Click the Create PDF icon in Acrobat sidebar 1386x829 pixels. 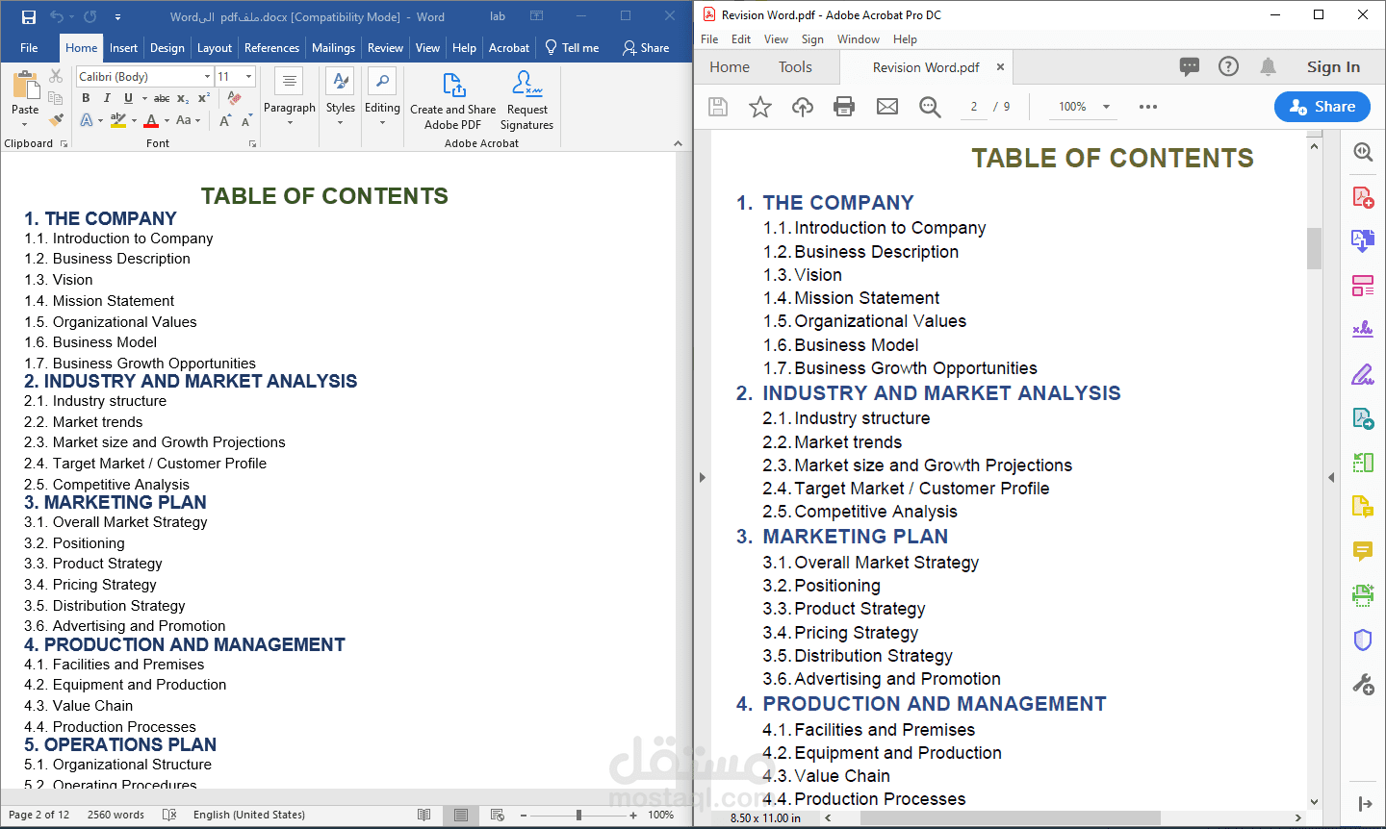click(1363, 196)
